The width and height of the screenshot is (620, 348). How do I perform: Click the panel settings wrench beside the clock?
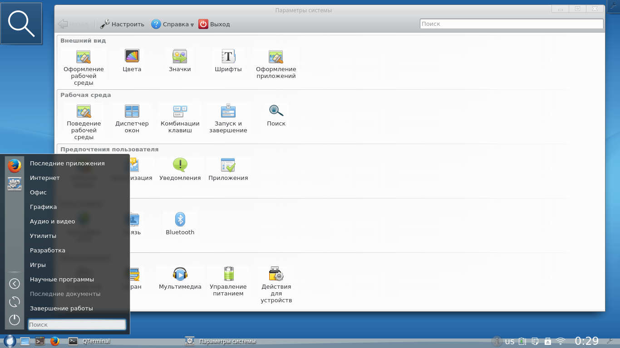point(609,341)
